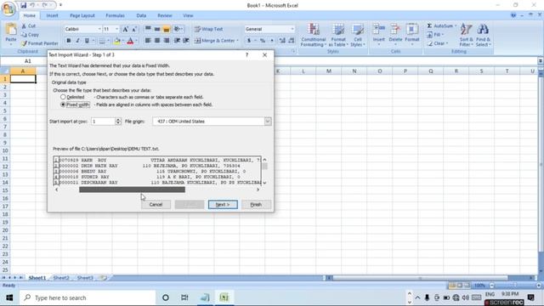
Task: Click the Start import at row field
Action: tap(103, 122)
